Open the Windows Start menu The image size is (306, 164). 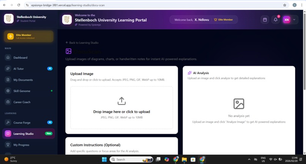(x=104, y=159)
